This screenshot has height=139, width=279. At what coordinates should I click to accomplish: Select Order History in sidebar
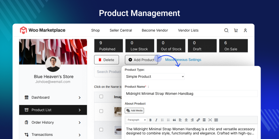pyautogui.click(x=53, y=122)
